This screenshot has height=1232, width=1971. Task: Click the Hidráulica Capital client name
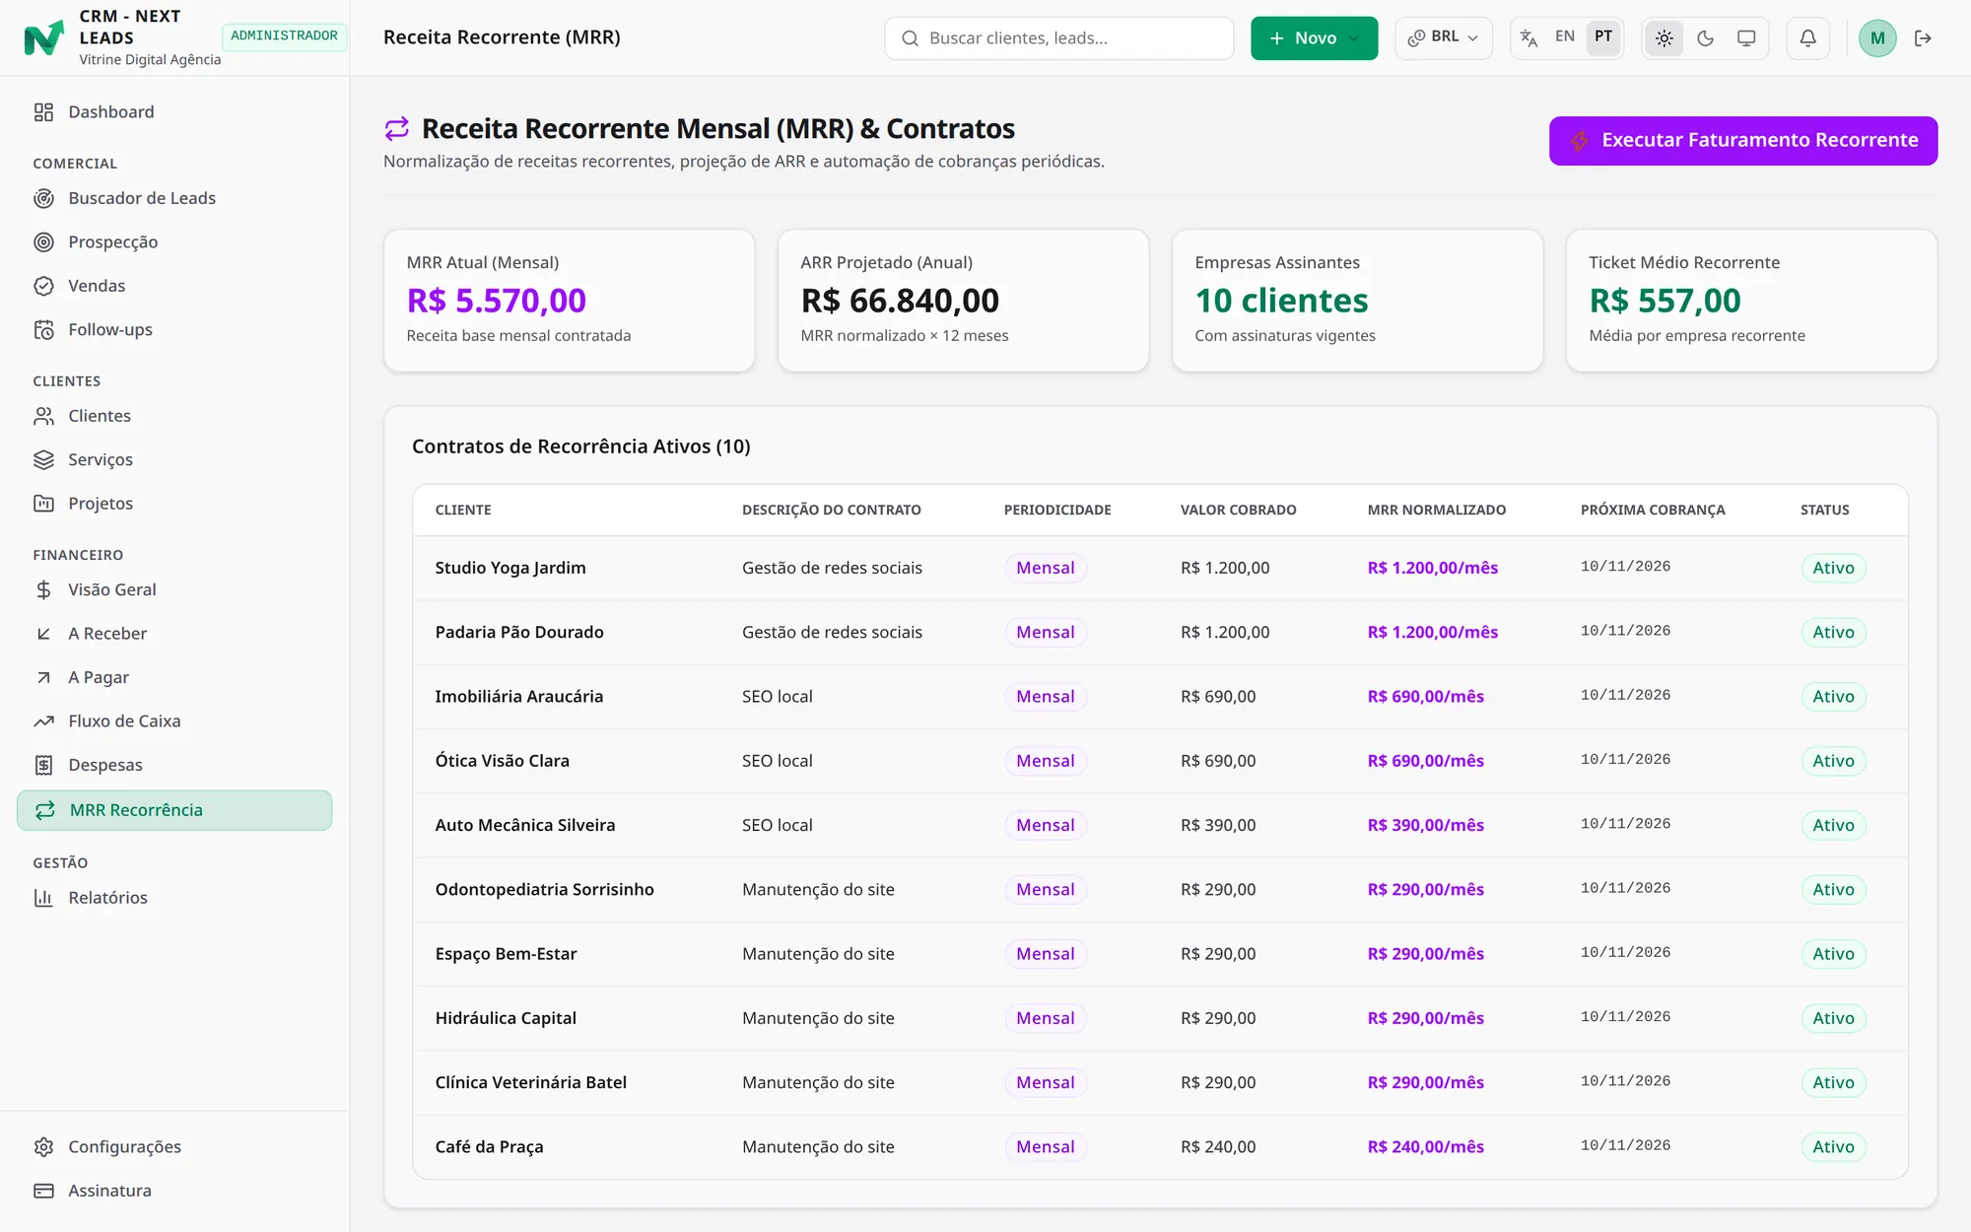click(x=506, y=1018)
